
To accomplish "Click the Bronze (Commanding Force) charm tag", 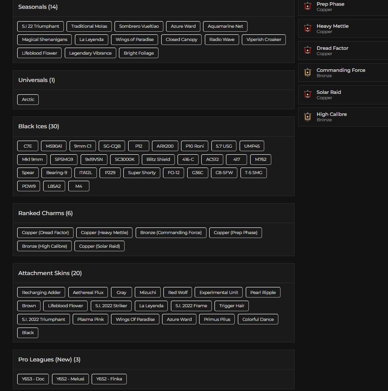I will pos(171,233).
